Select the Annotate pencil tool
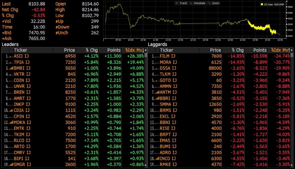Image resolution: width=295 pixels, height=169 pixels. tap(198, 3)
